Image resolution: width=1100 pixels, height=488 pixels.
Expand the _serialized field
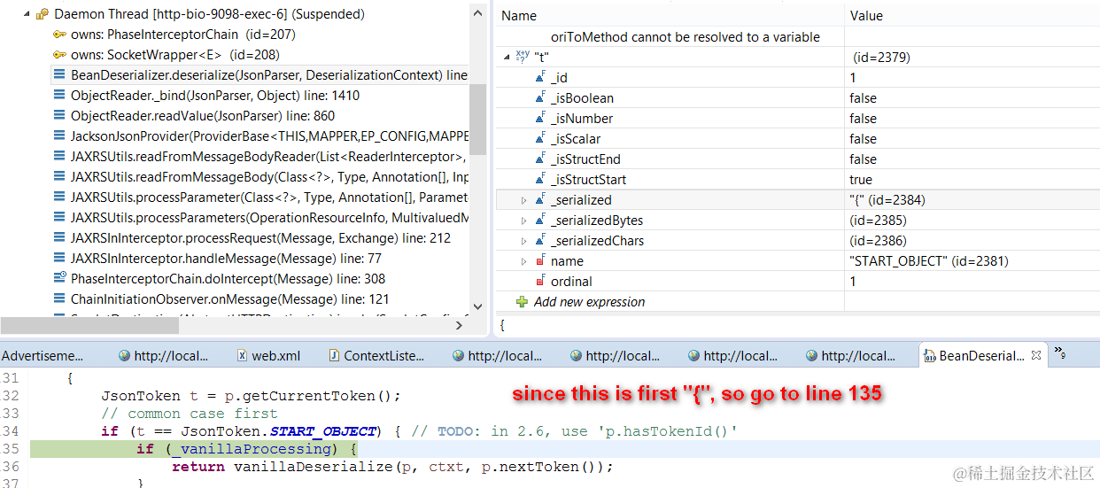coord(523,200)
